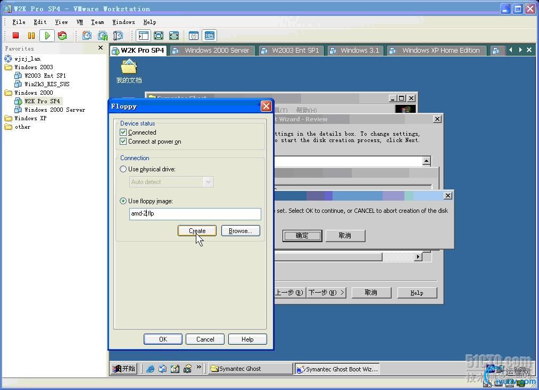The image size is (539, 390).
Task: Open the Snapshot Manager icon
Action: [x=118, y=36]
